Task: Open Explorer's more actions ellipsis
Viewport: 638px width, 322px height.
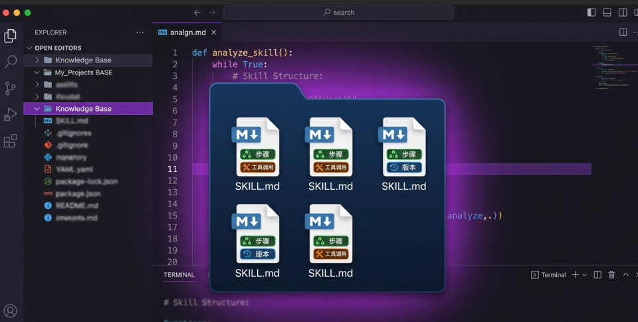Action: (x=140, y=32)
